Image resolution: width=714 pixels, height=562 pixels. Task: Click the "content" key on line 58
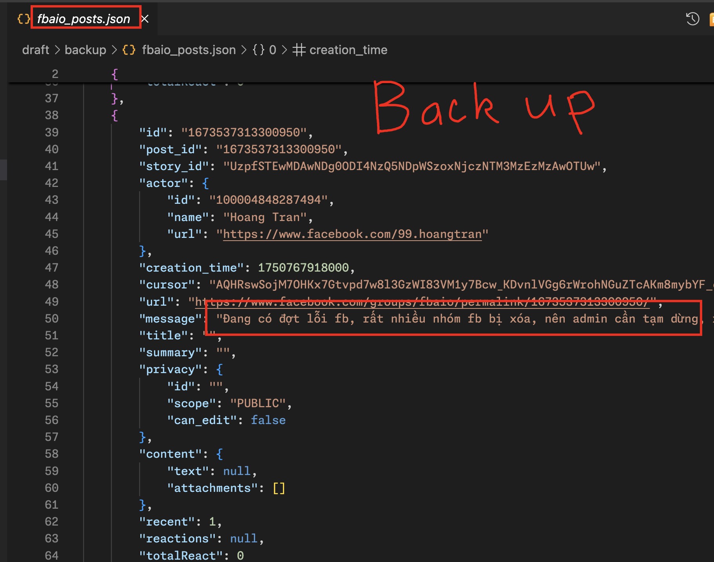[170, 454]
